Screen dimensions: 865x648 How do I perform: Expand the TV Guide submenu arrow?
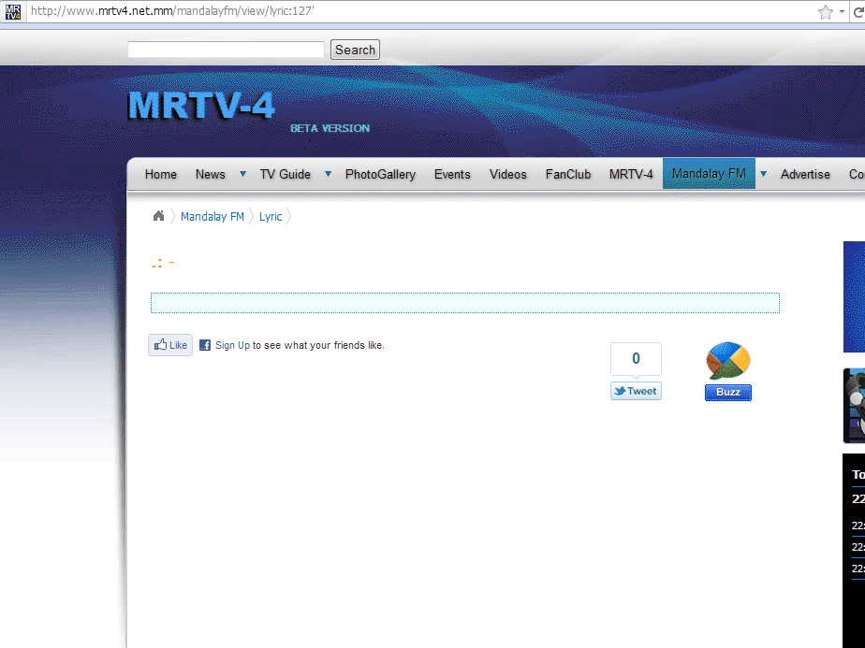328,174
